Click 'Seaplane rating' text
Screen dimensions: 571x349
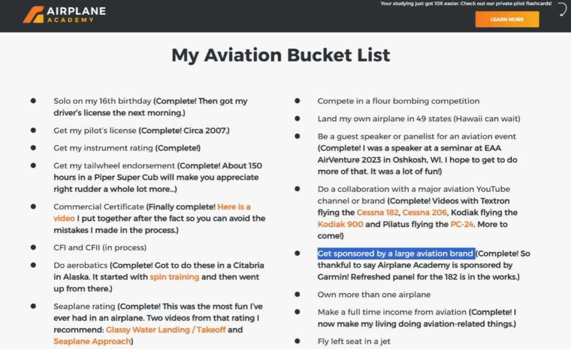84,307
